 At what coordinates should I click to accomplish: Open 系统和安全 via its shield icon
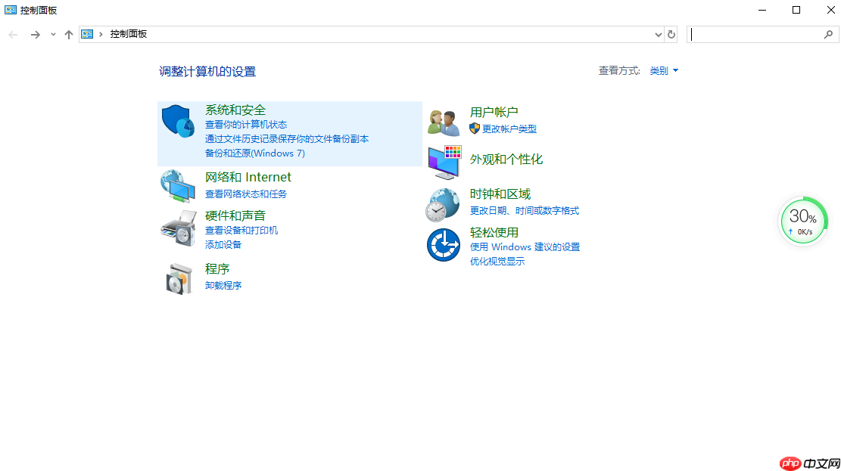(x=178, y=121)
